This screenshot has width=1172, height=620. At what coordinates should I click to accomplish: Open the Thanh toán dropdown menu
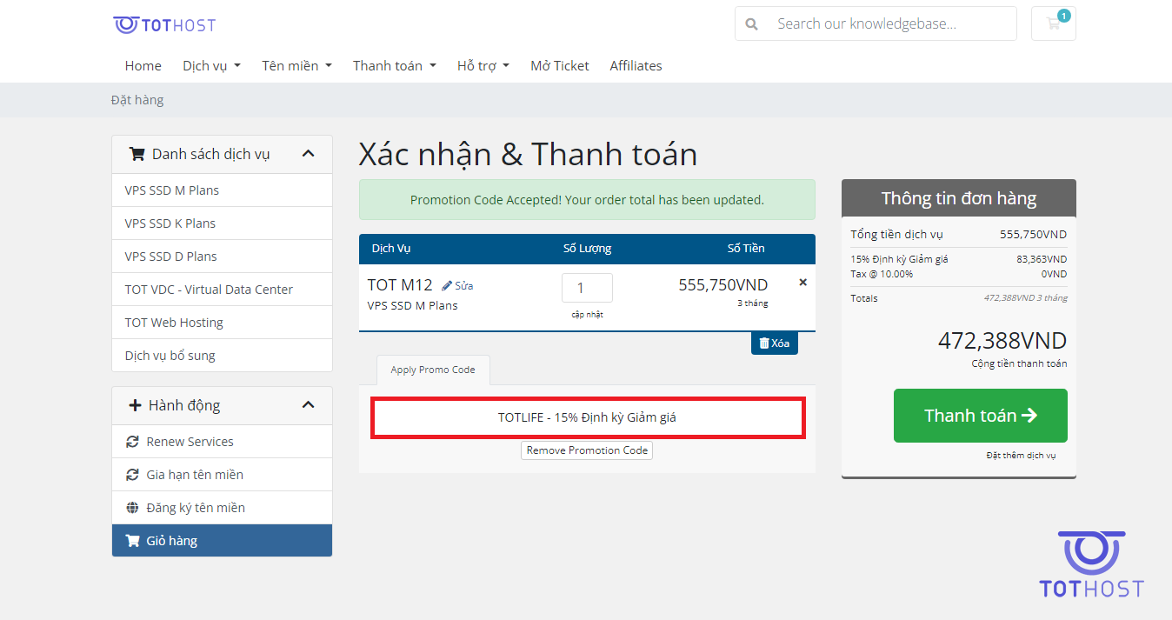pyautogui.click(x=394, y=65)
